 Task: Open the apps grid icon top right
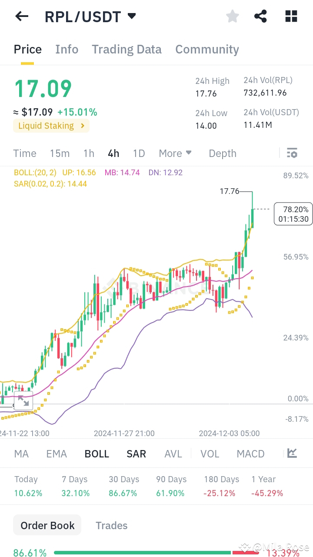click(290, 16)
